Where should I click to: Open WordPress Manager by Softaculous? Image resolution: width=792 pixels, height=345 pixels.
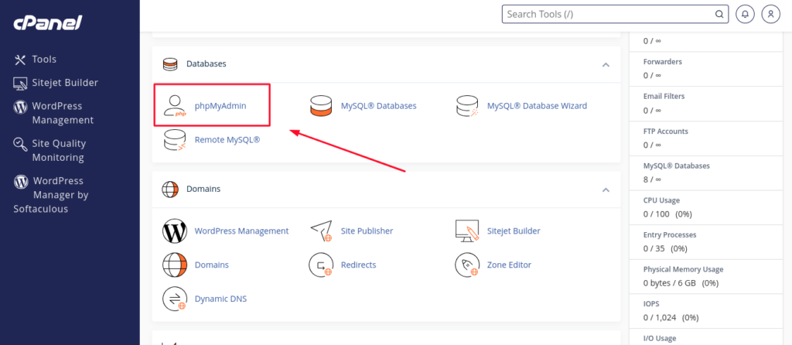click(x=51, y=195)
